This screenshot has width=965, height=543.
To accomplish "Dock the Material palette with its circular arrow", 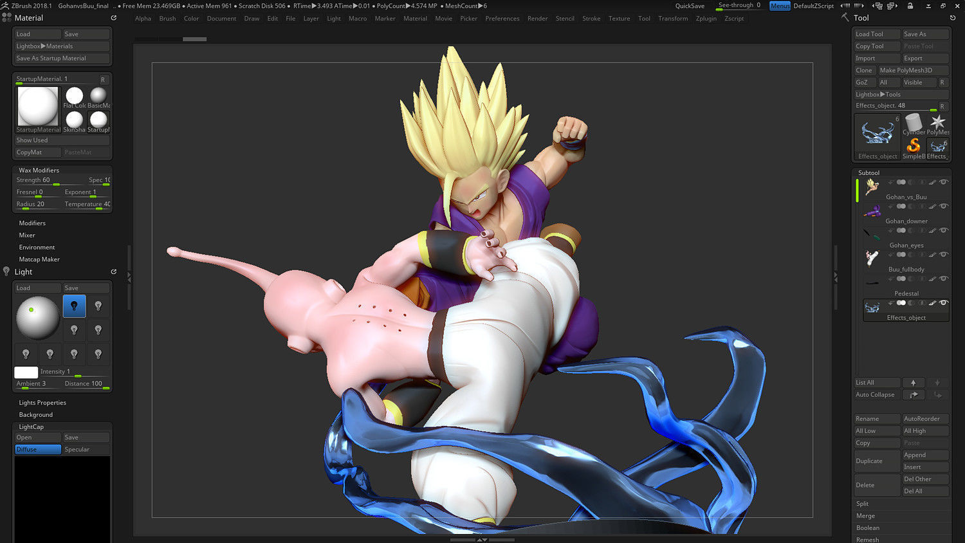I will pos(113,18).
